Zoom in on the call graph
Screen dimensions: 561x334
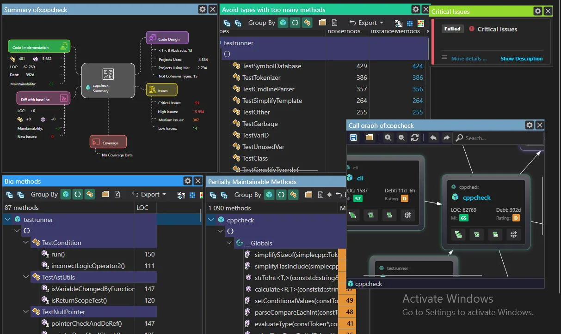pyautogui.click(x=388, y=137)
